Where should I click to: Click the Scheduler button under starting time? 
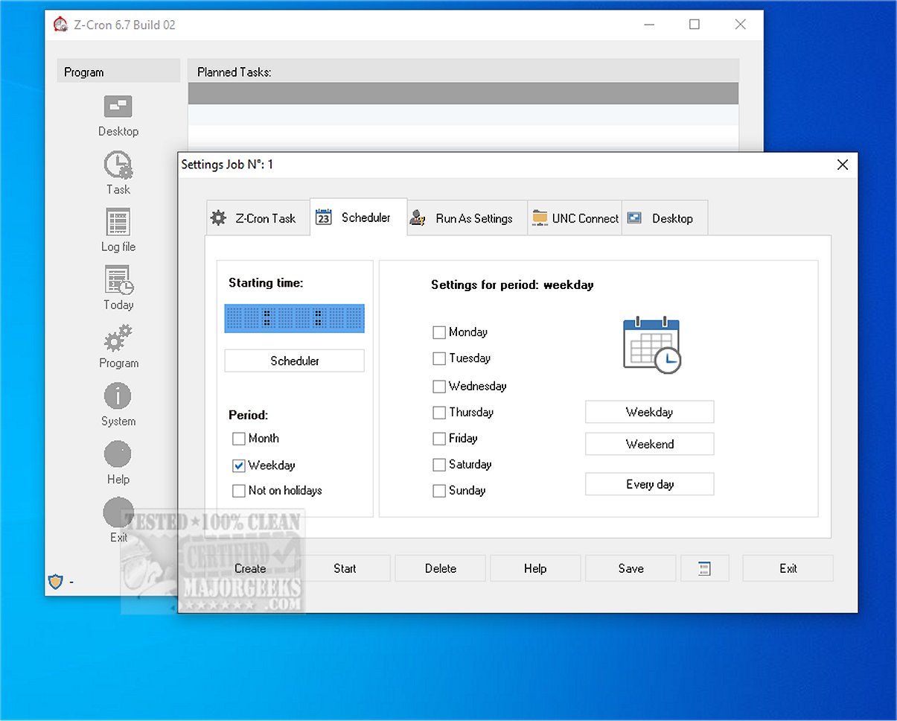click(x=295, y=360)
